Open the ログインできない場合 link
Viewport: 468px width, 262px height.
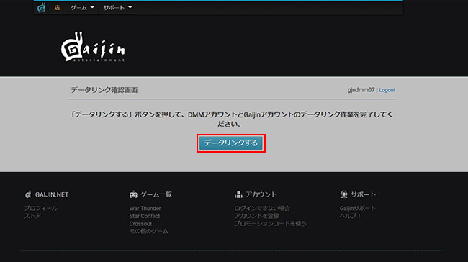click(262, 208)
